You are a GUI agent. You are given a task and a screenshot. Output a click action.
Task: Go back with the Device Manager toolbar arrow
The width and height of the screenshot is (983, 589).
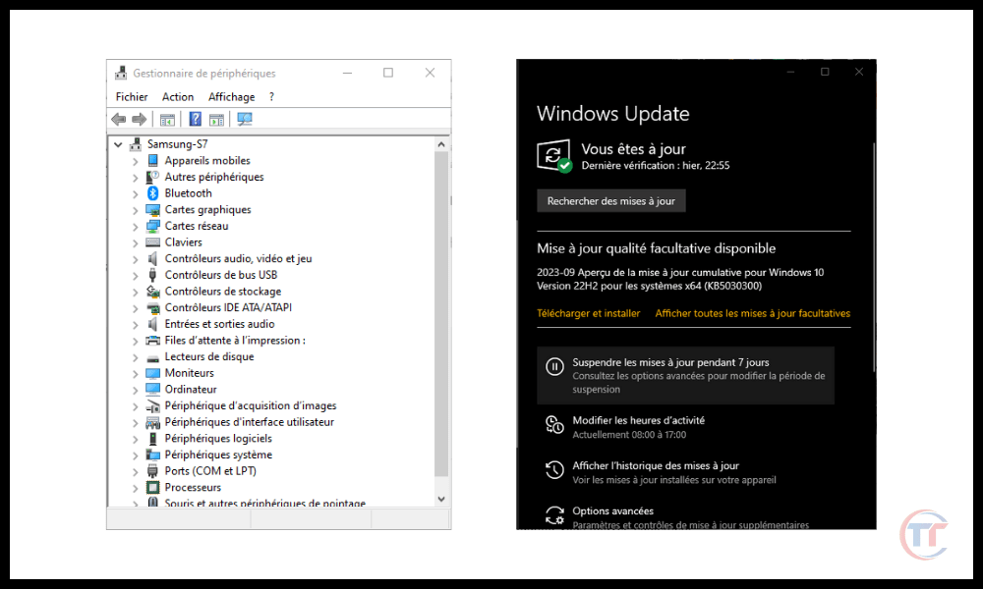(118, 119)
